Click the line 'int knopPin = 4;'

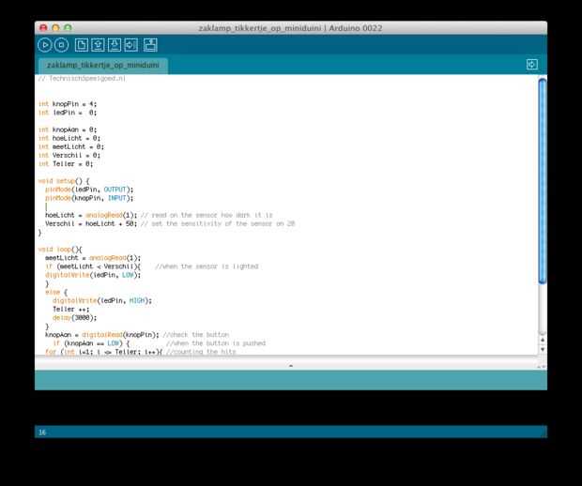68,104
